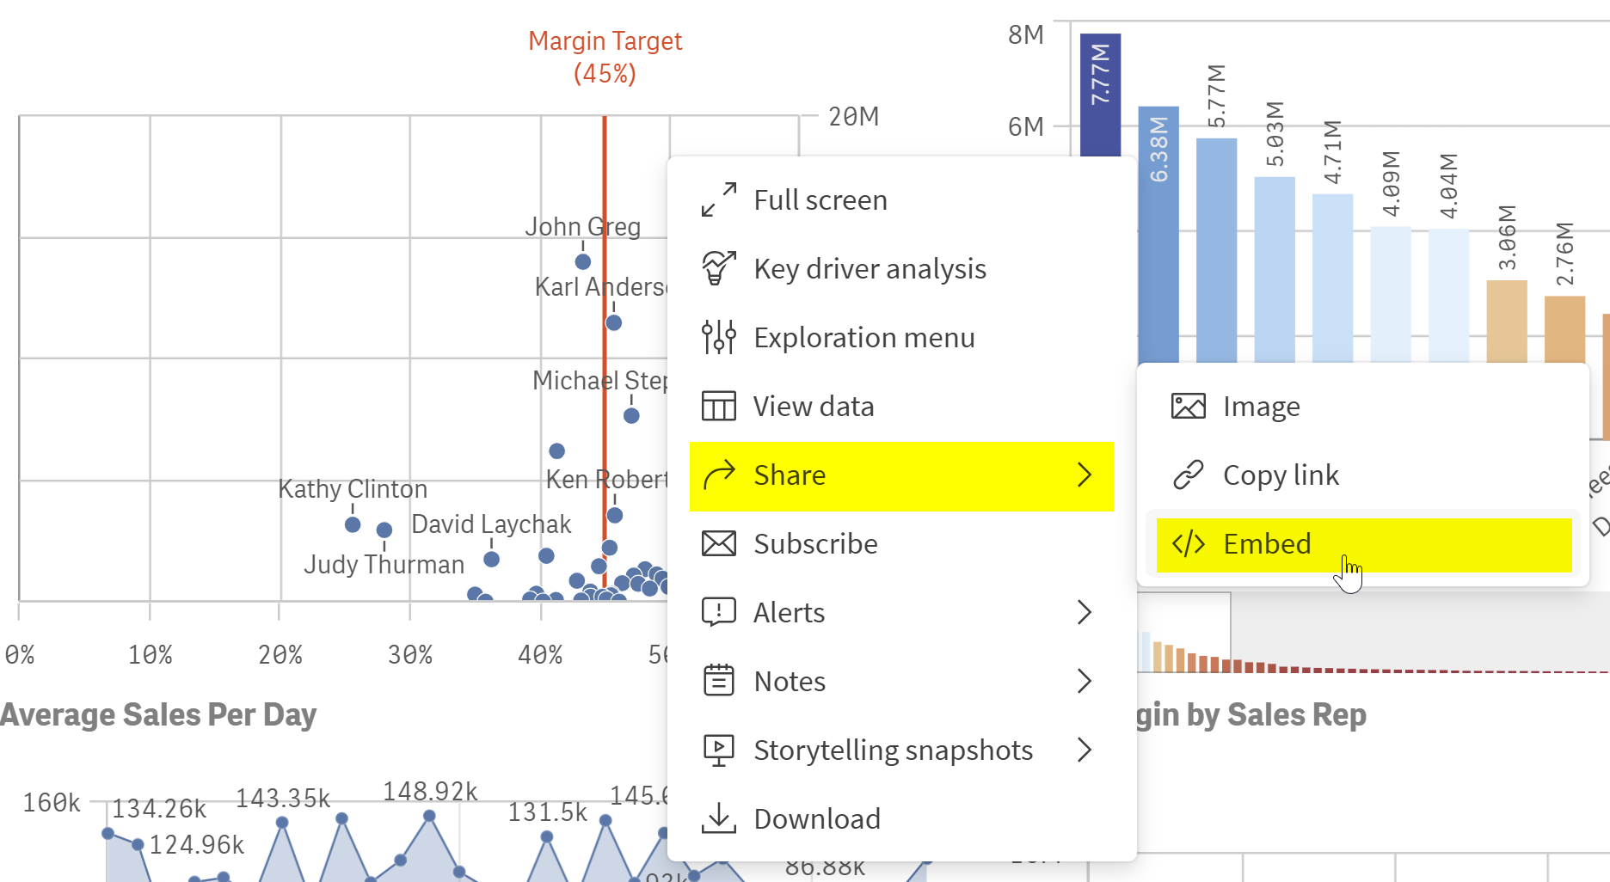
Task: Expand the Share submenu chevron
Action: [x=1085, y=475]
